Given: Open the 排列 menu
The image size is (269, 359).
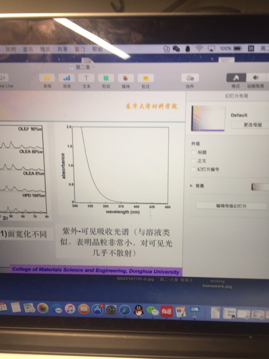Looking at the screenshot, I should point(10,49).
